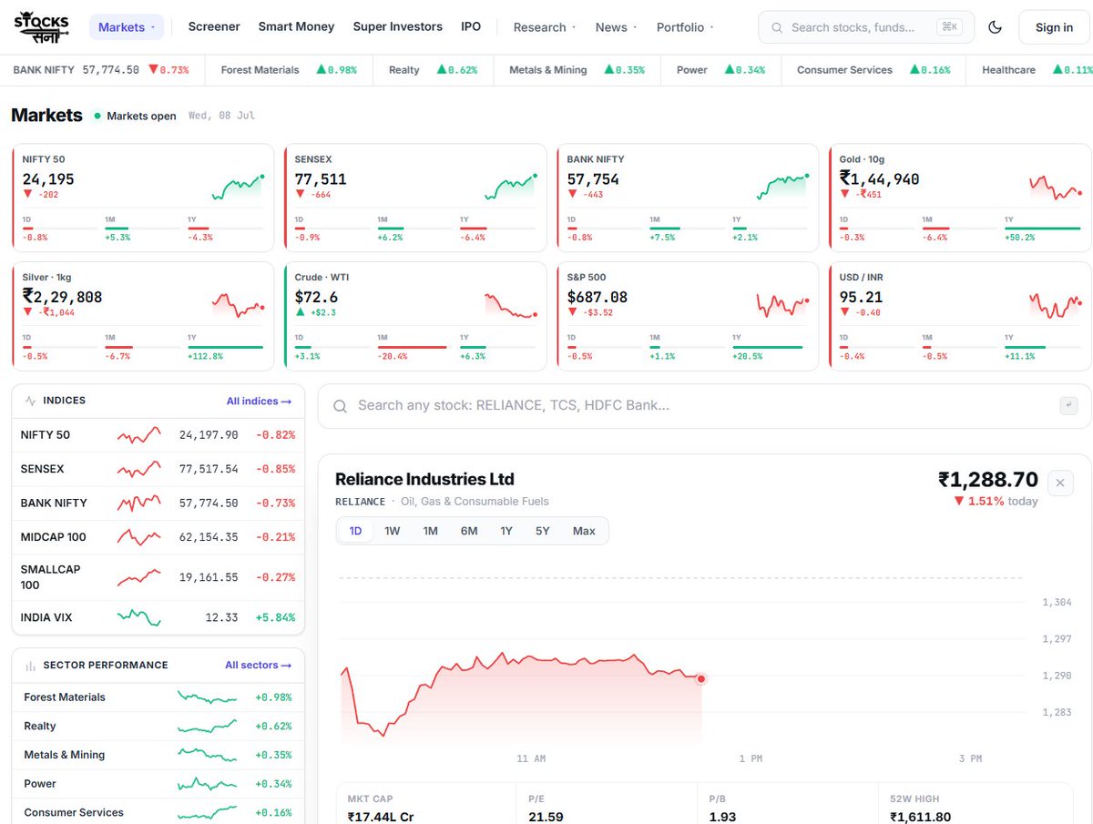Follow the All sectors link
The image size is (1093, 824).
pyautogui.click(x=258, y=666)
